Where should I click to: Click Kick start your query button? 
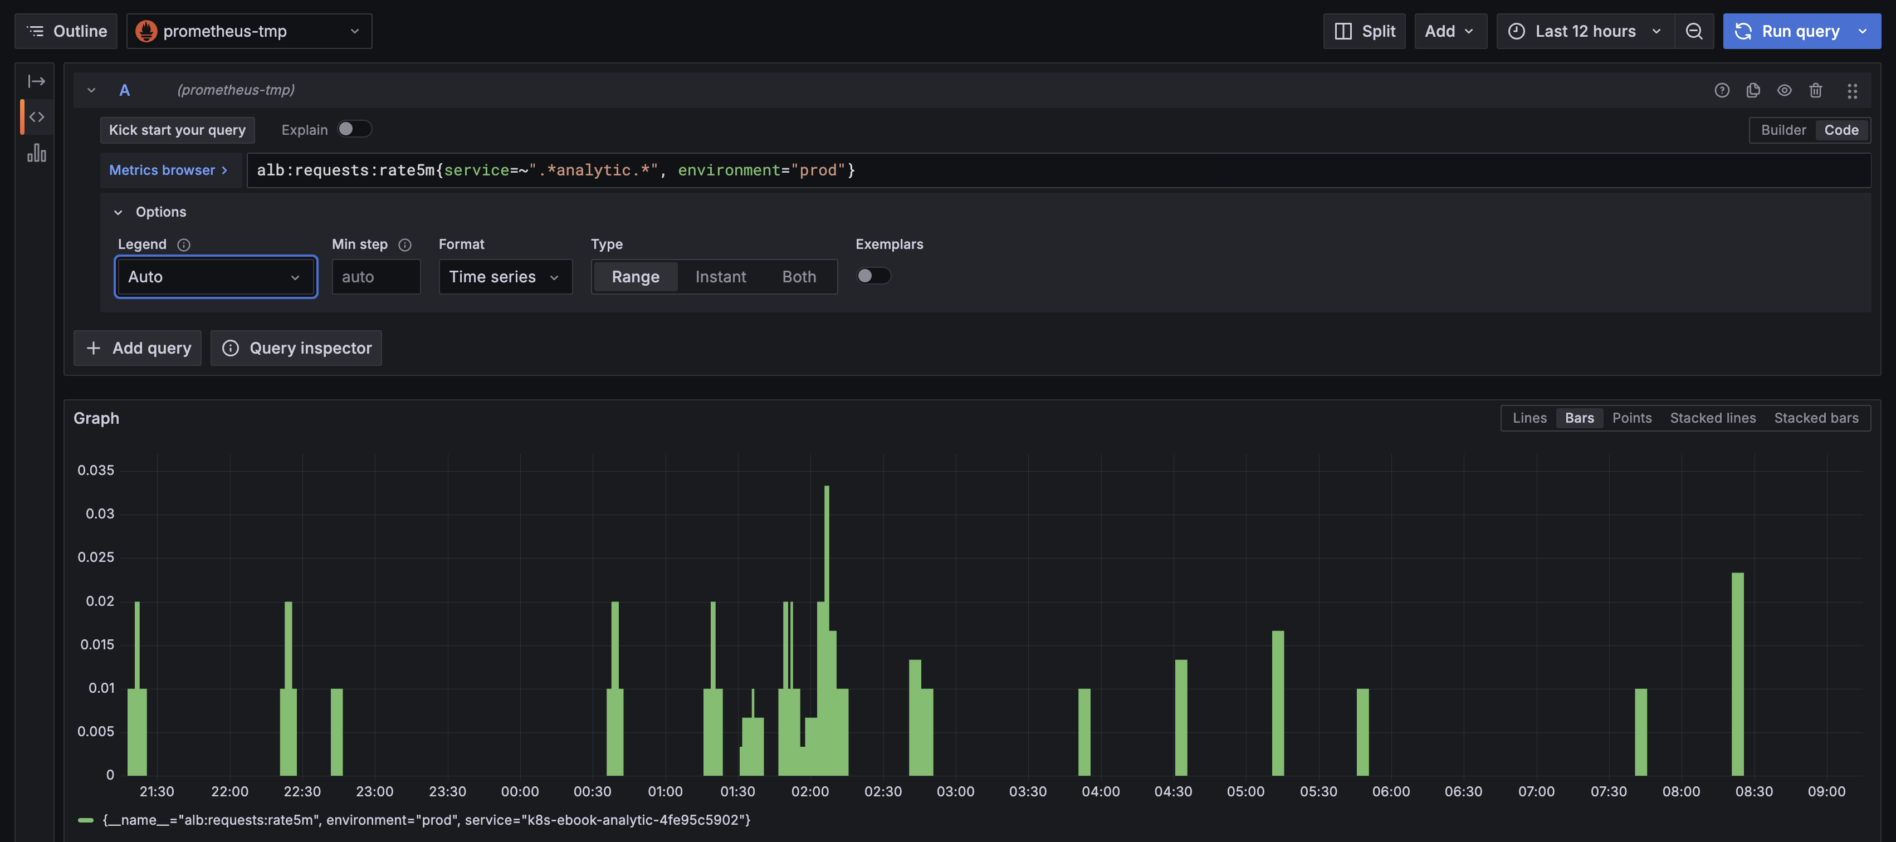click(x=177, y=130)
